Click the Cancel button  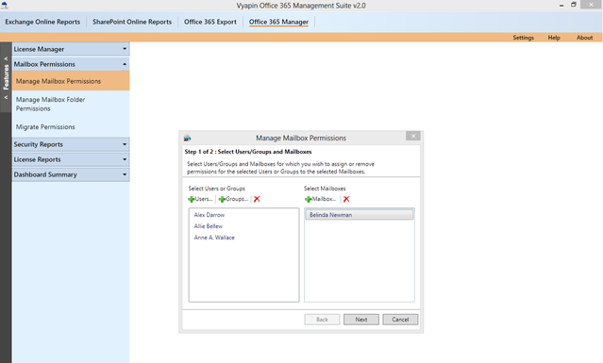click(400, 320)
